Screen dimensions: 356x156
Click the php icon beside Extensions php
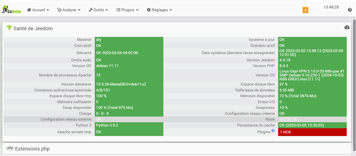10,148
